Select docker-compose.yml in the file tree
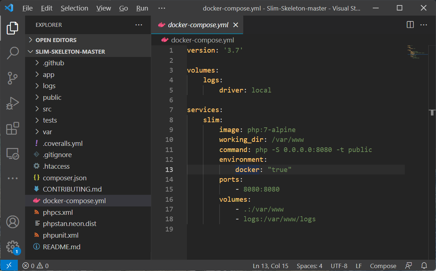 coord(88,201)
